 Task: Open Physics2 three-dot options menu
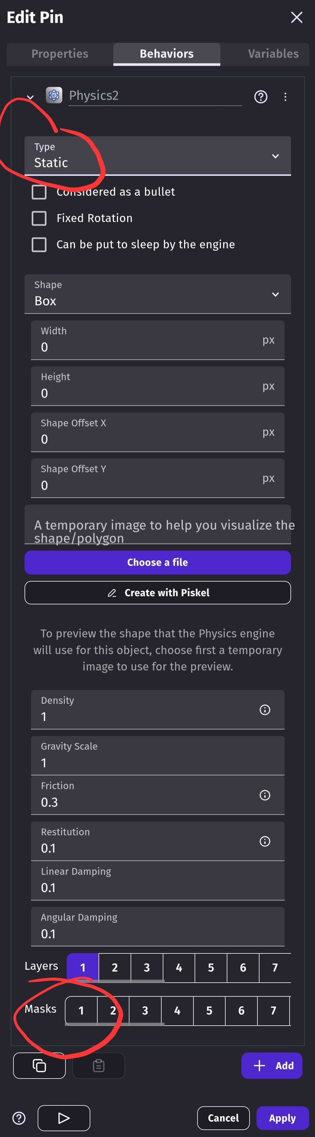(285, 97)
